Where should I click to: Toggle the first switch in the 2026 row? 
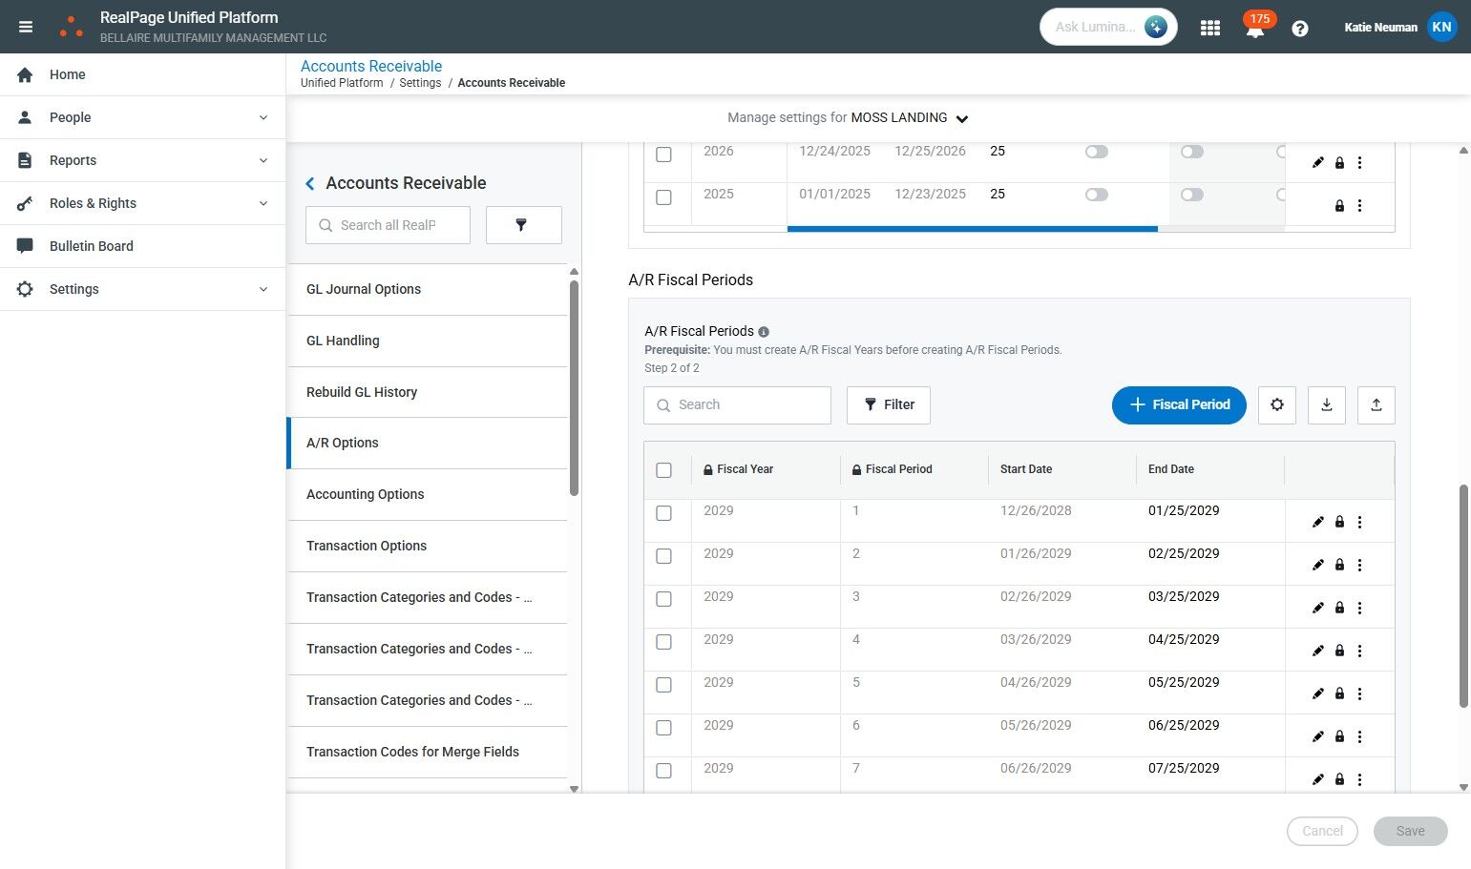click(1096, 152)
